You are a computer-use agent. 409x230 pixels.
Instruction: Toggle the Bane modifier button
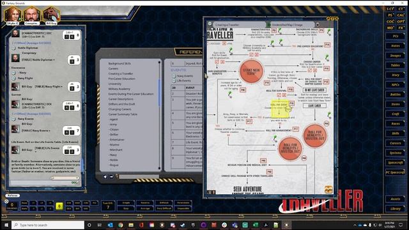coord(24,208)
